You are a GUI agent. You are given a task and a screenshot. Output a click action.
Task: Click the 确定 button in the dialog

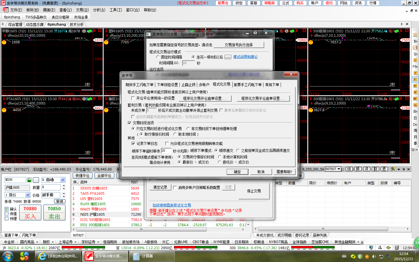pyautogui.click(x=237, y=172)
